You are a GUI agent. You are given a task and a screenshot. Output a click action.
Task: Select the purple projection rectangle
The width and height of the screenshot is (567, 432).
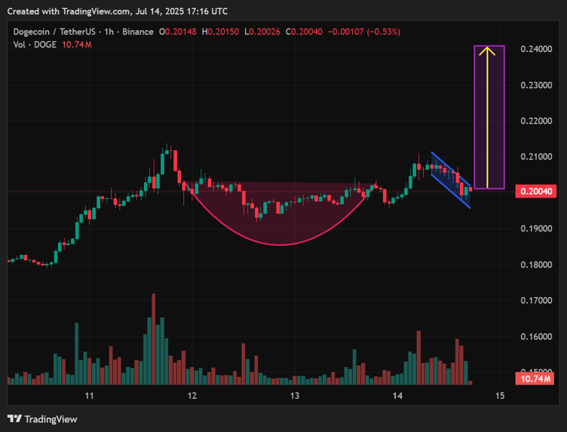(x=477, y=113)
